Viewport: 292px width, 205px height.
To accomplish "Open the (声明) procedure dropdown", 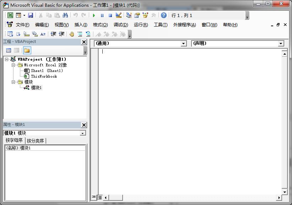I will click(x=281, y=44).
